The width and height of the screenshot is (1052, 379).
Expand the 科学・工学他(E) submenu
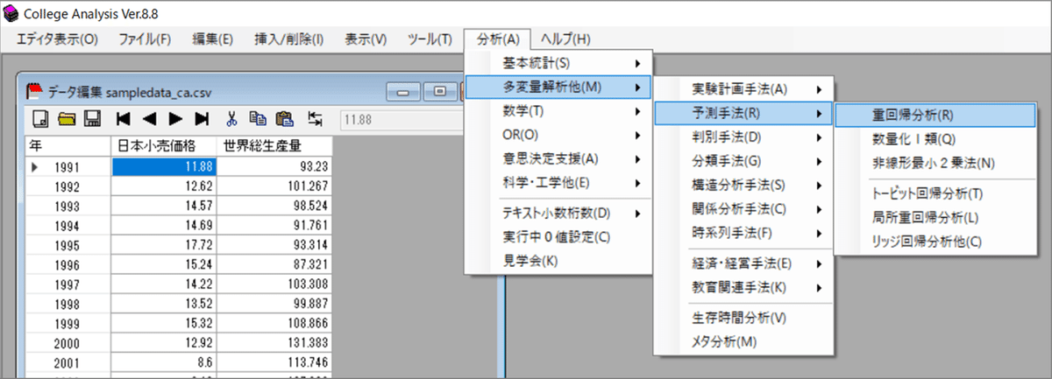558,182
